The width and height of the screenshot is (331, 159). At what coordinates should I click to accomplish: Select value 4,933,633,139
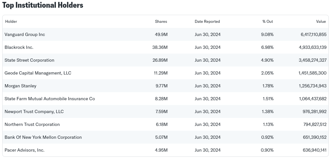pos(313,47)
